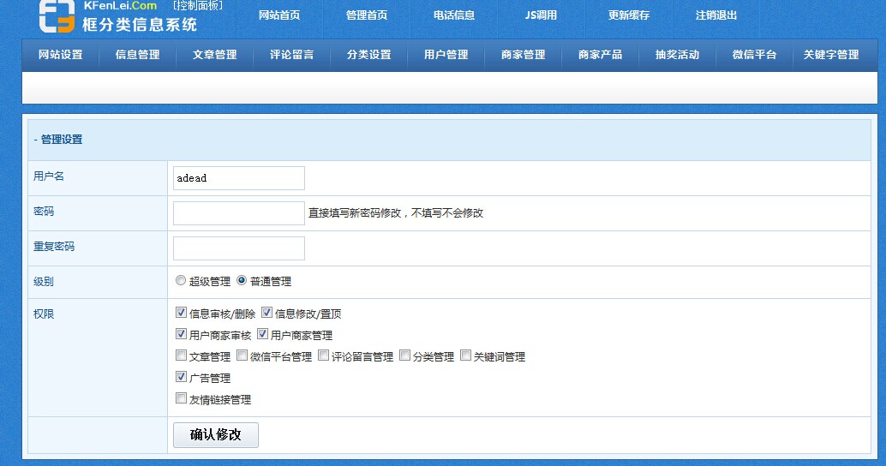Click the 重复密码 input field
Screen dimensions: 886x466
[239, 248]
